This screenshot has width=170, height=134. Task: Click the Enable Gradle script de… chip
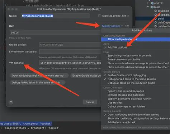point(86,76)
